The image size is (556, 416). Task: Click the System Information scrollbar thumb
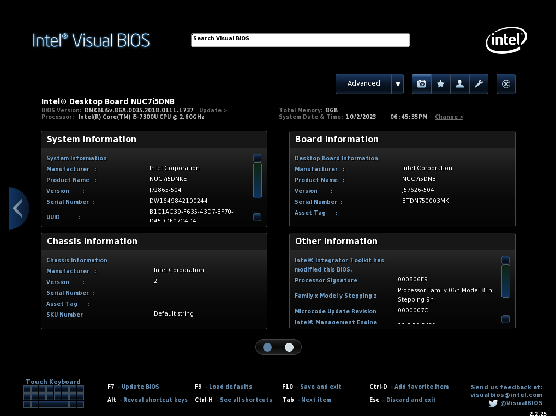[258, 180]
